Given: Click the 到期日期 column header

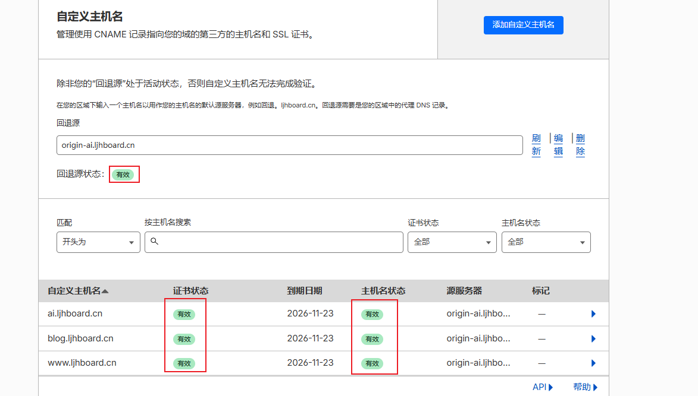Looking at the screenshot, I should (x=305, y=291).
